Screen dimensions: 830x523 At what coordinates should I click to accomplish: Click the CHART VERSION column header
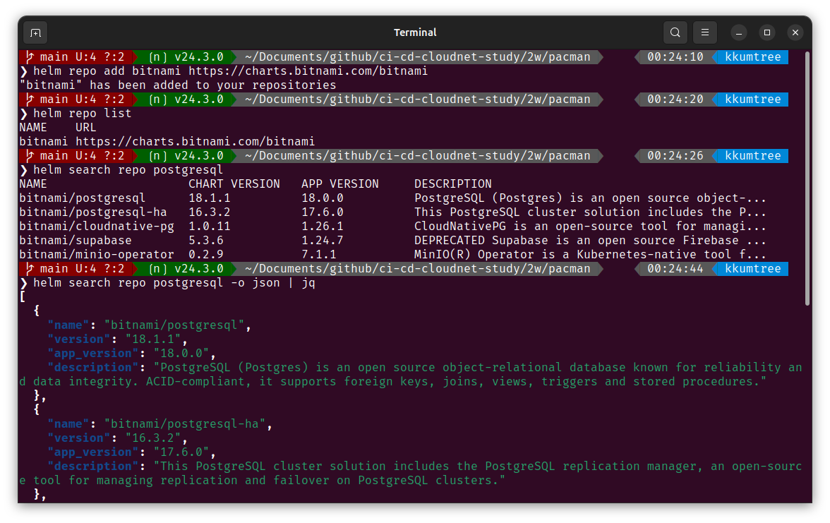pos(234,184)
